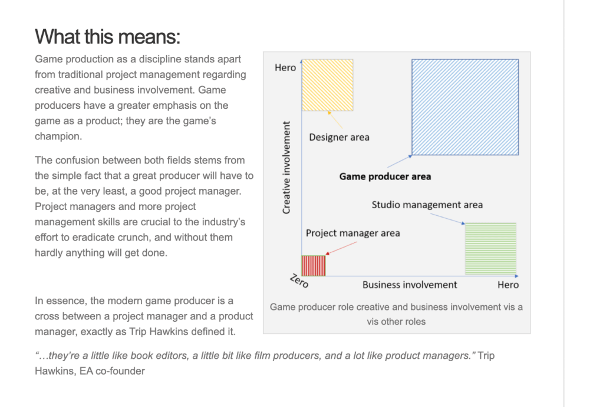The image size is (603, 407).
Task: Click the "Hawkins, EA co-founder" attribution line
Action: tap(90, 371)
